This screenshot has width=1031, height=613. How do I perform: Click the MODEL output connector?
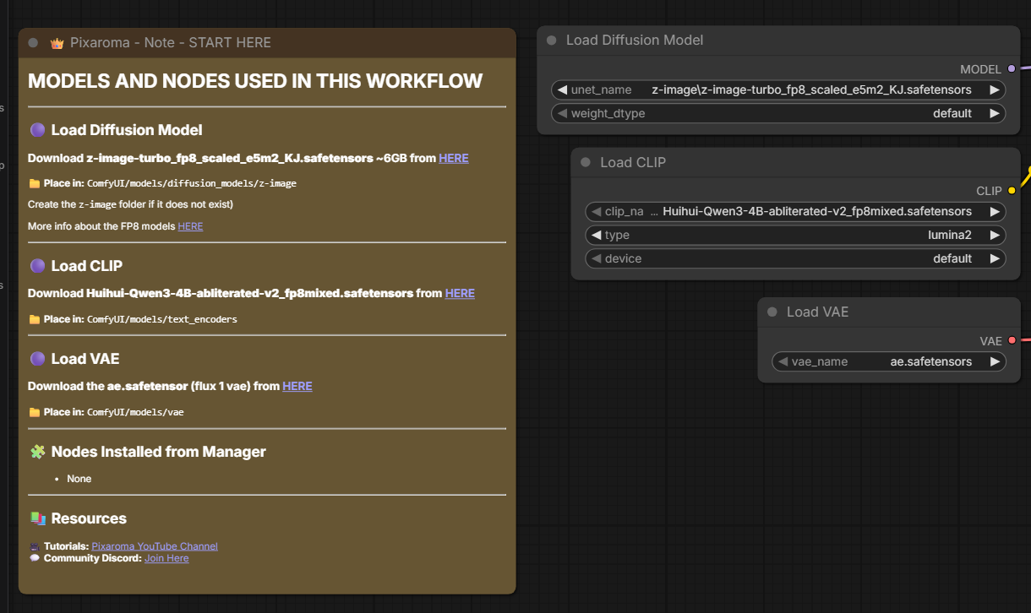coord(1012,69)
